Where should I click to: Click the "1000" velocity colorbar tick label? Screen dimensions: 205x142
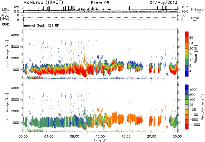[x=193, y=90]
